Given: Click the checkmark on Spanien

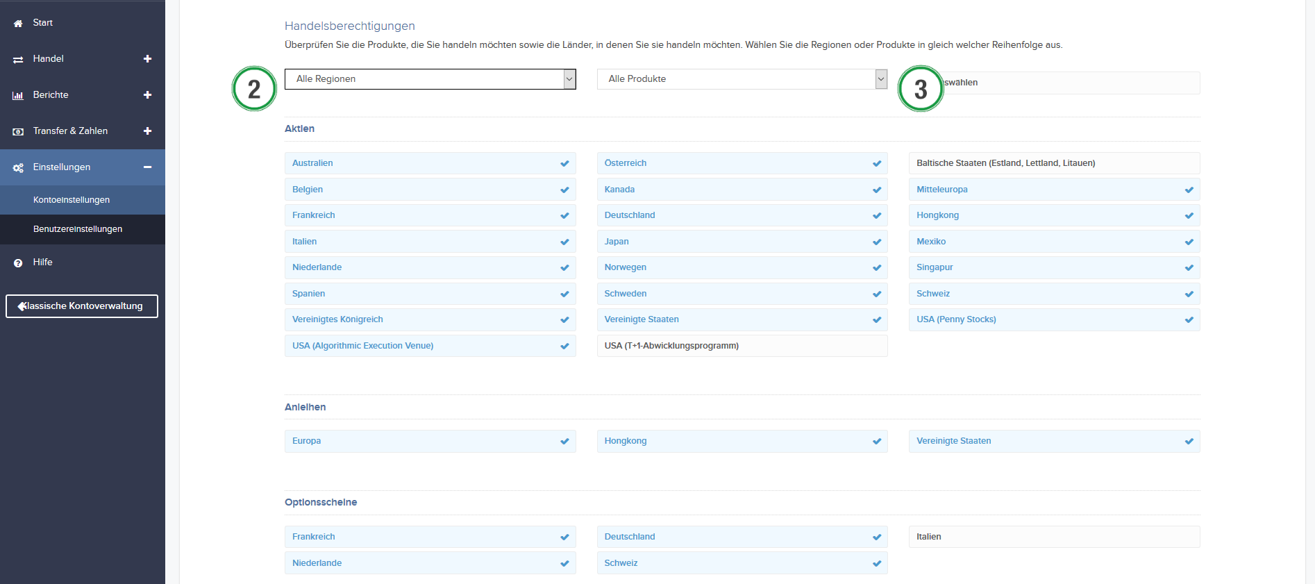Looking at the screenshot, I should [x=564, y=294].
